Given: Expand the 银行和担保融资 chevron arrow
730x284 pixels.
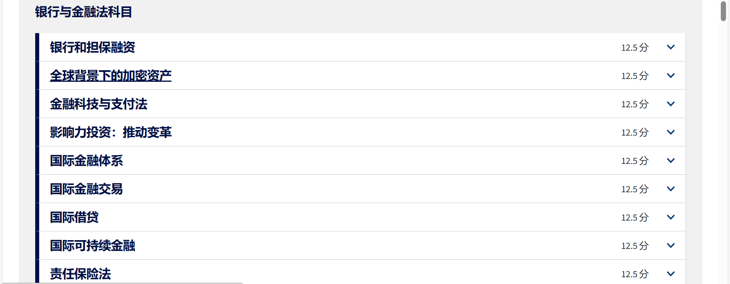Looking at the screenshot, I should (x=671, y=47).
